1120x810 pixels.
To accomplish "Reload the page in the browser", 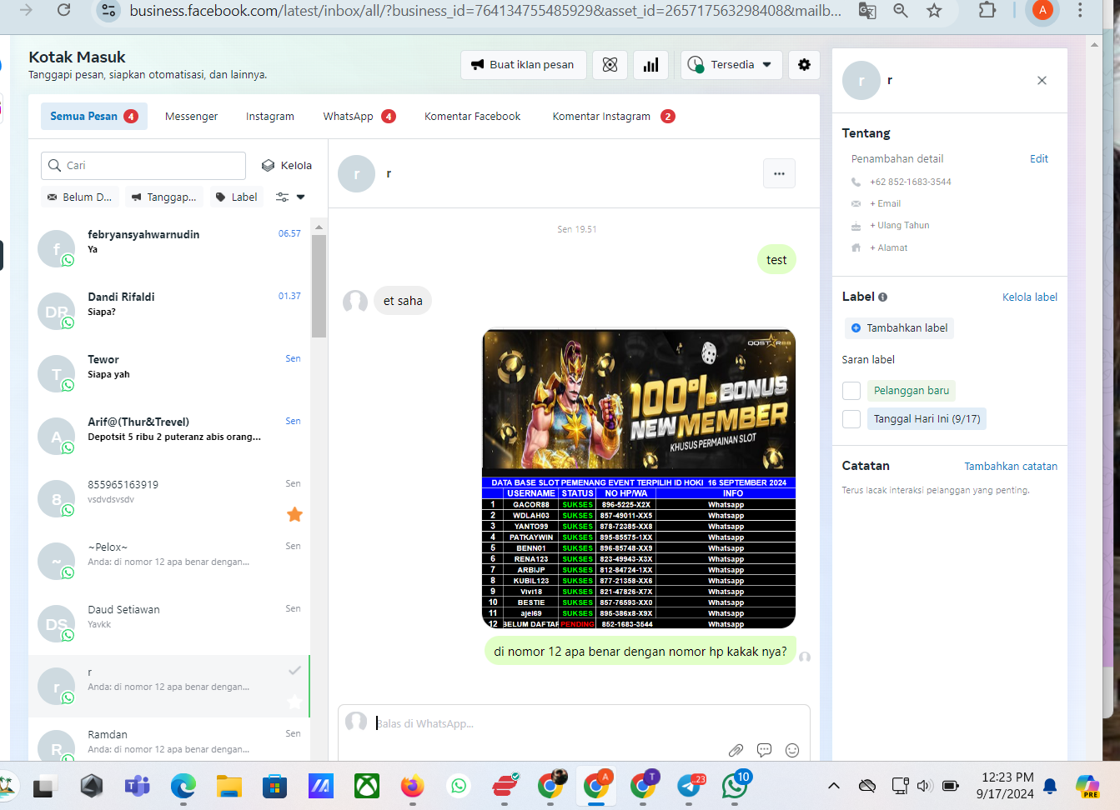I will [x=63, y=10].
